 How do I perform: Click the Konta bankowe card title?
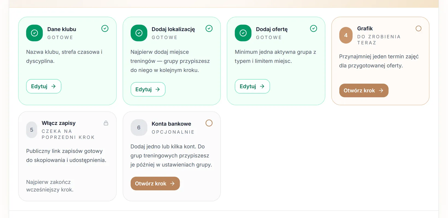click(x=171, y=124)
